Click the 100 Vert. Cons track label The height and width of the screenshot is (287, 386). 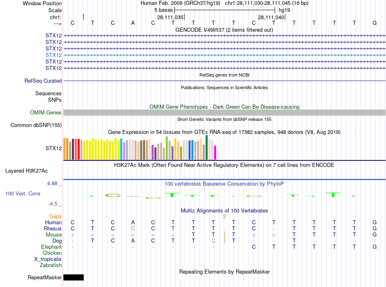pos(23,193)
